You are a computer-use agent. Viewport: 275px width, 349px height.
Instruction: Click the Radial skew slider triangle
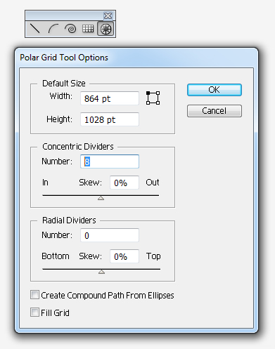click(101, 272)
